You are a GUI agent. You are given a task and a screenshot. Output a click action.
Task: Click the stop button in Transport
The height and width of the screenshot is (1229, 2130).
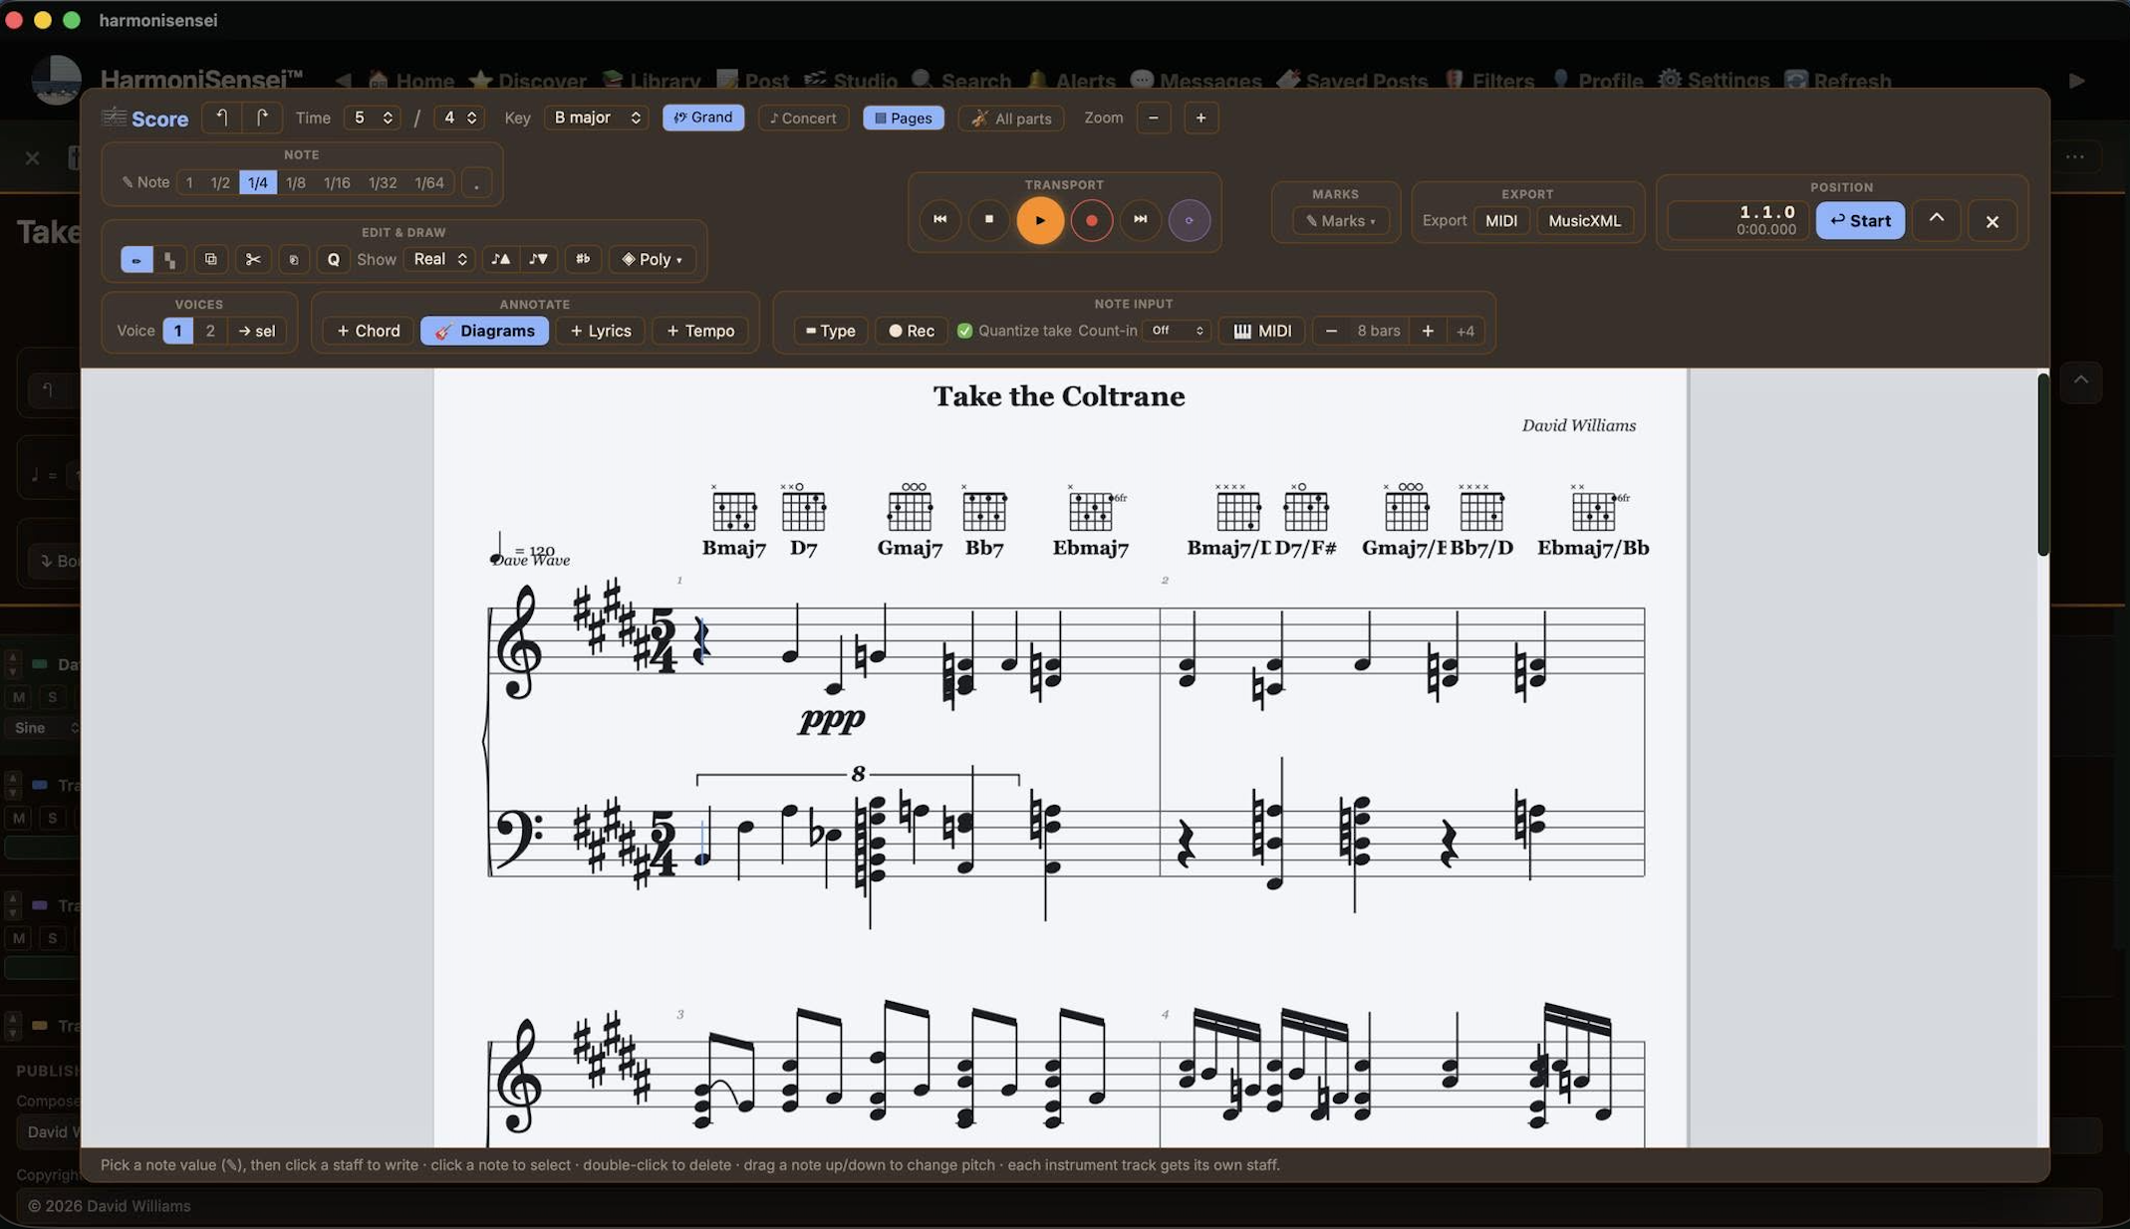(989, 219)
